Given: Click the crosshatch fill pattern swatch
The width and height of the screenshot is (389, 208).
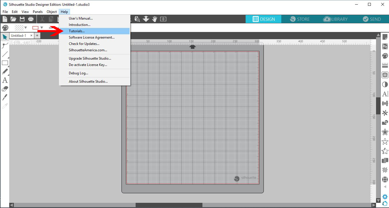Looking at the screenshot, I should click(x=19, y=28).
